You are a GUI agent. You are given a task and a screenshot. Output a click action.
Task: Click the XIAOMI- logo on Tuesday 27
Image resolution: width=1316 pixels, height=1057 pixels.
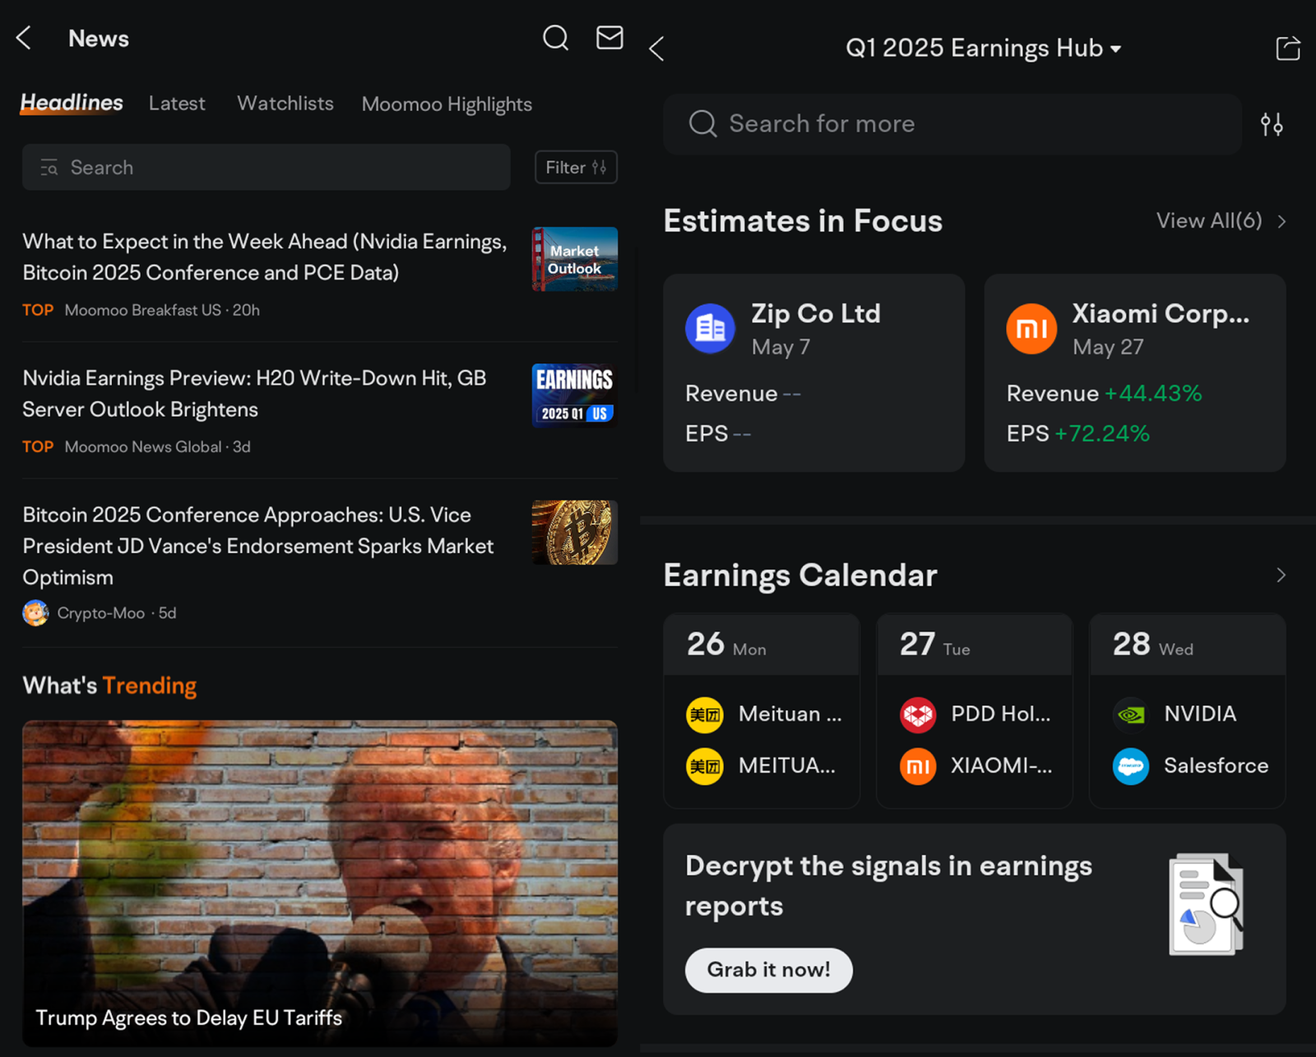click(918, 766)
